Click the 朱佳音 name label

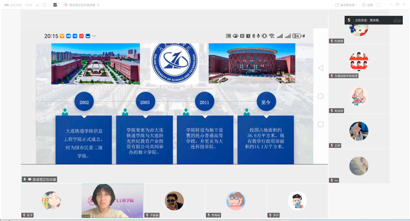click(336, 110)
